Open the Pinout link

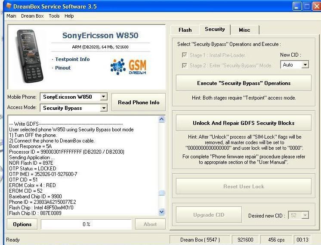[63, 68]
